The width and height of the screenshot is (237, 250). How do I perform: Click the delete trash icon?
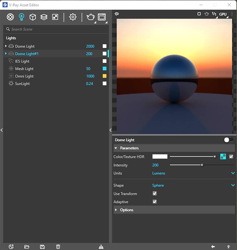click(58, 247)
